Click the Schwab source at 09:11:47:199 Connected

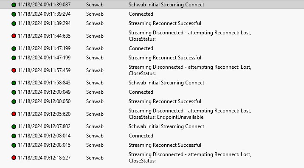[x=95, y=48]
